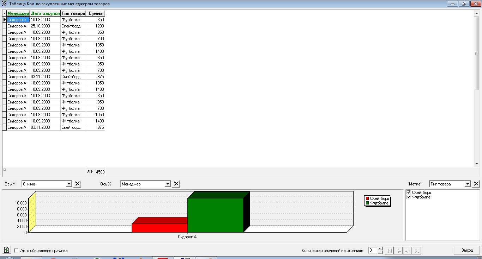Image resolution: width=482 pixels, height=259 pixels.
Task: Click the red Скейтборд legend swatch
Action: click(x=367, y=198)
